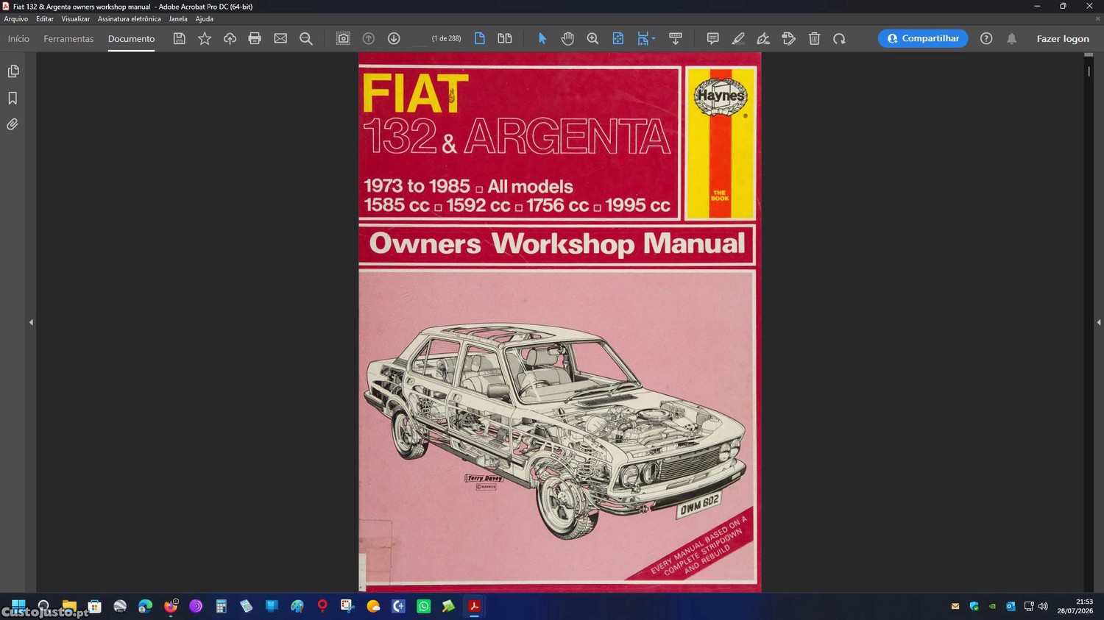The width and height of the screenshot is (1104, 620).
Task: Close the document with the small X
Action: pos(1097,18)
